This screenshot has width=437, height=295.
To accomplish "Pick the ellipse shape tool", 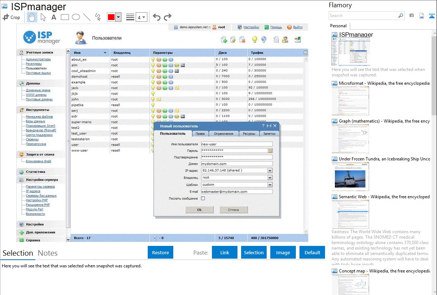I will [x=76, y=17].
